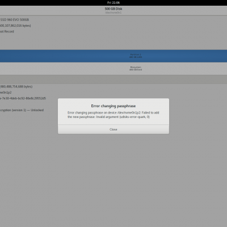Image resolution: width=227 pixels, height=227 pixels.
Task: Click the nvme0n1p2 device value
Action: pyautogui.click(x=6, y=93)
